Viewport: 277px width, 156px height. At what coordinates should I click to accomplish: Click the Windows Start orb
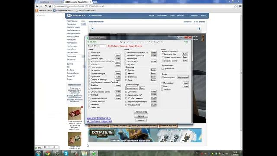39,153
